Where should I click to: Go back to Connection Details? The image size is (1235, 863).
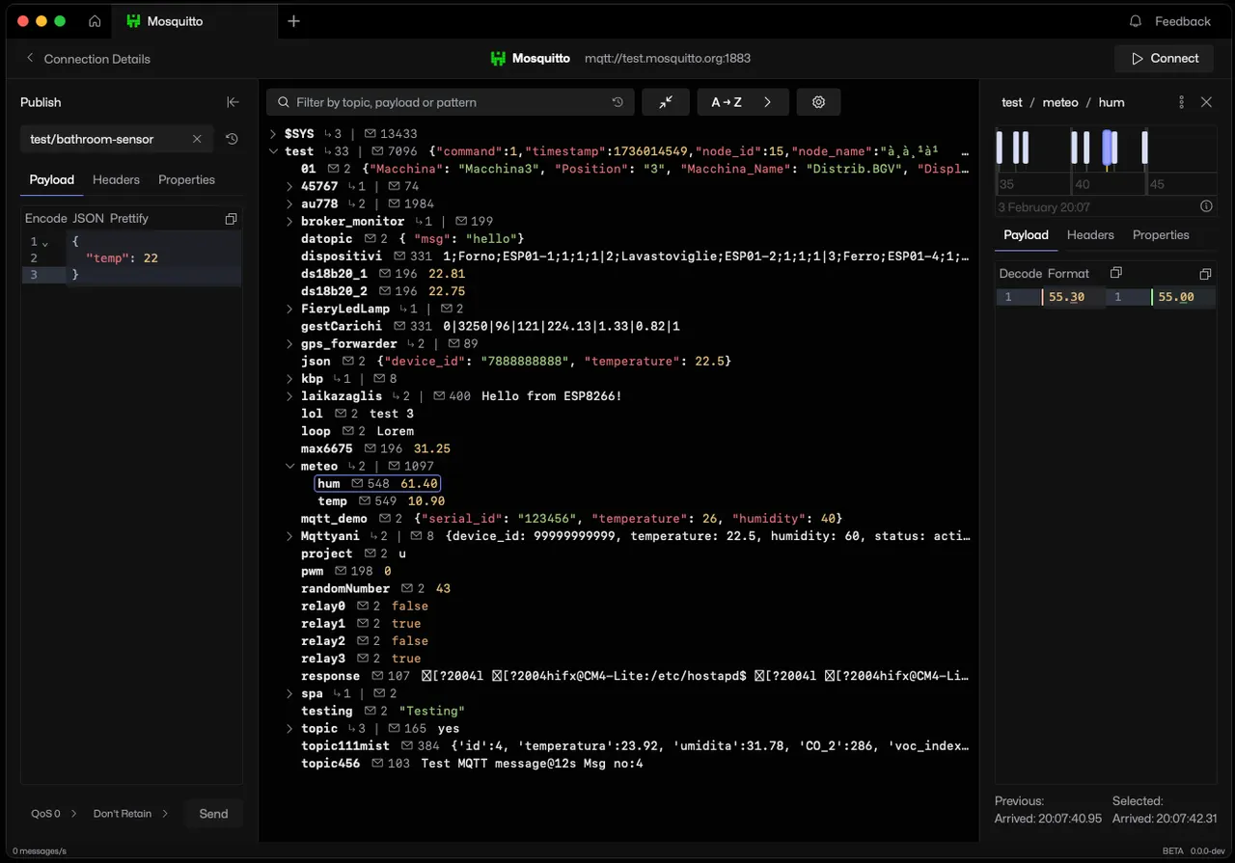pyautogui.click(x=88, y=59)
